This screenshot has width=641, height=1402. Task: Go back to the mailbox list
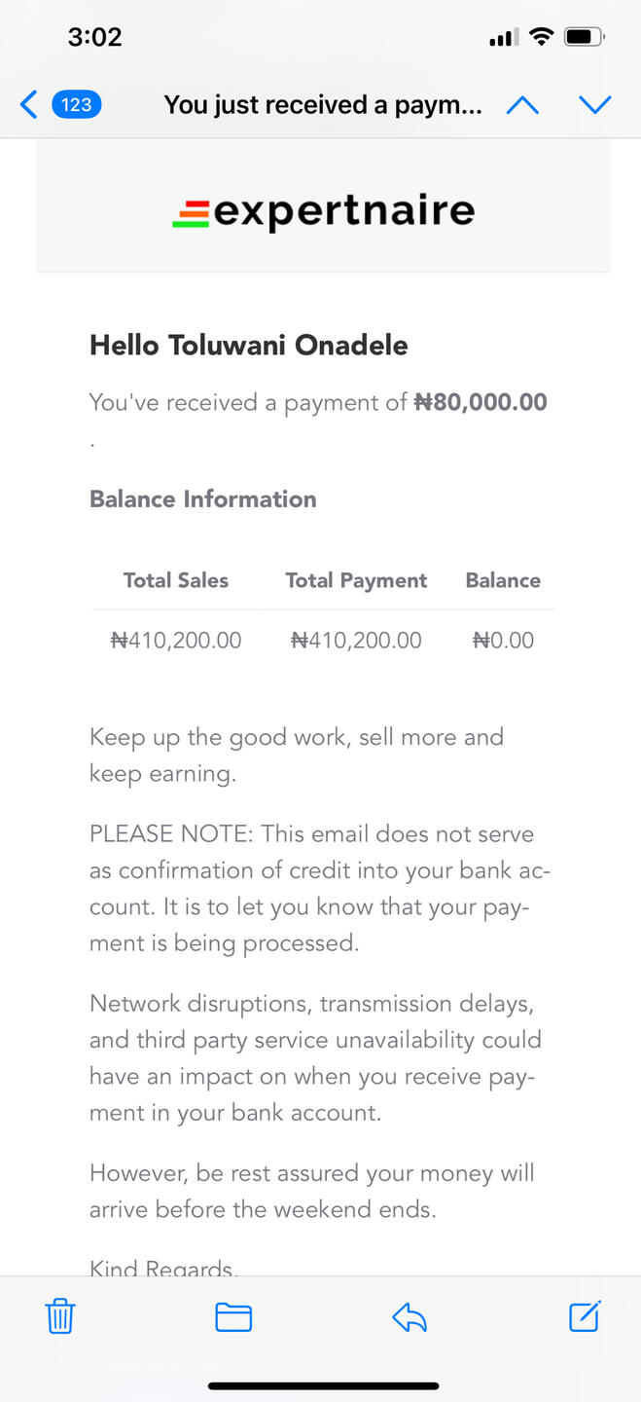(x=29, y=104)
